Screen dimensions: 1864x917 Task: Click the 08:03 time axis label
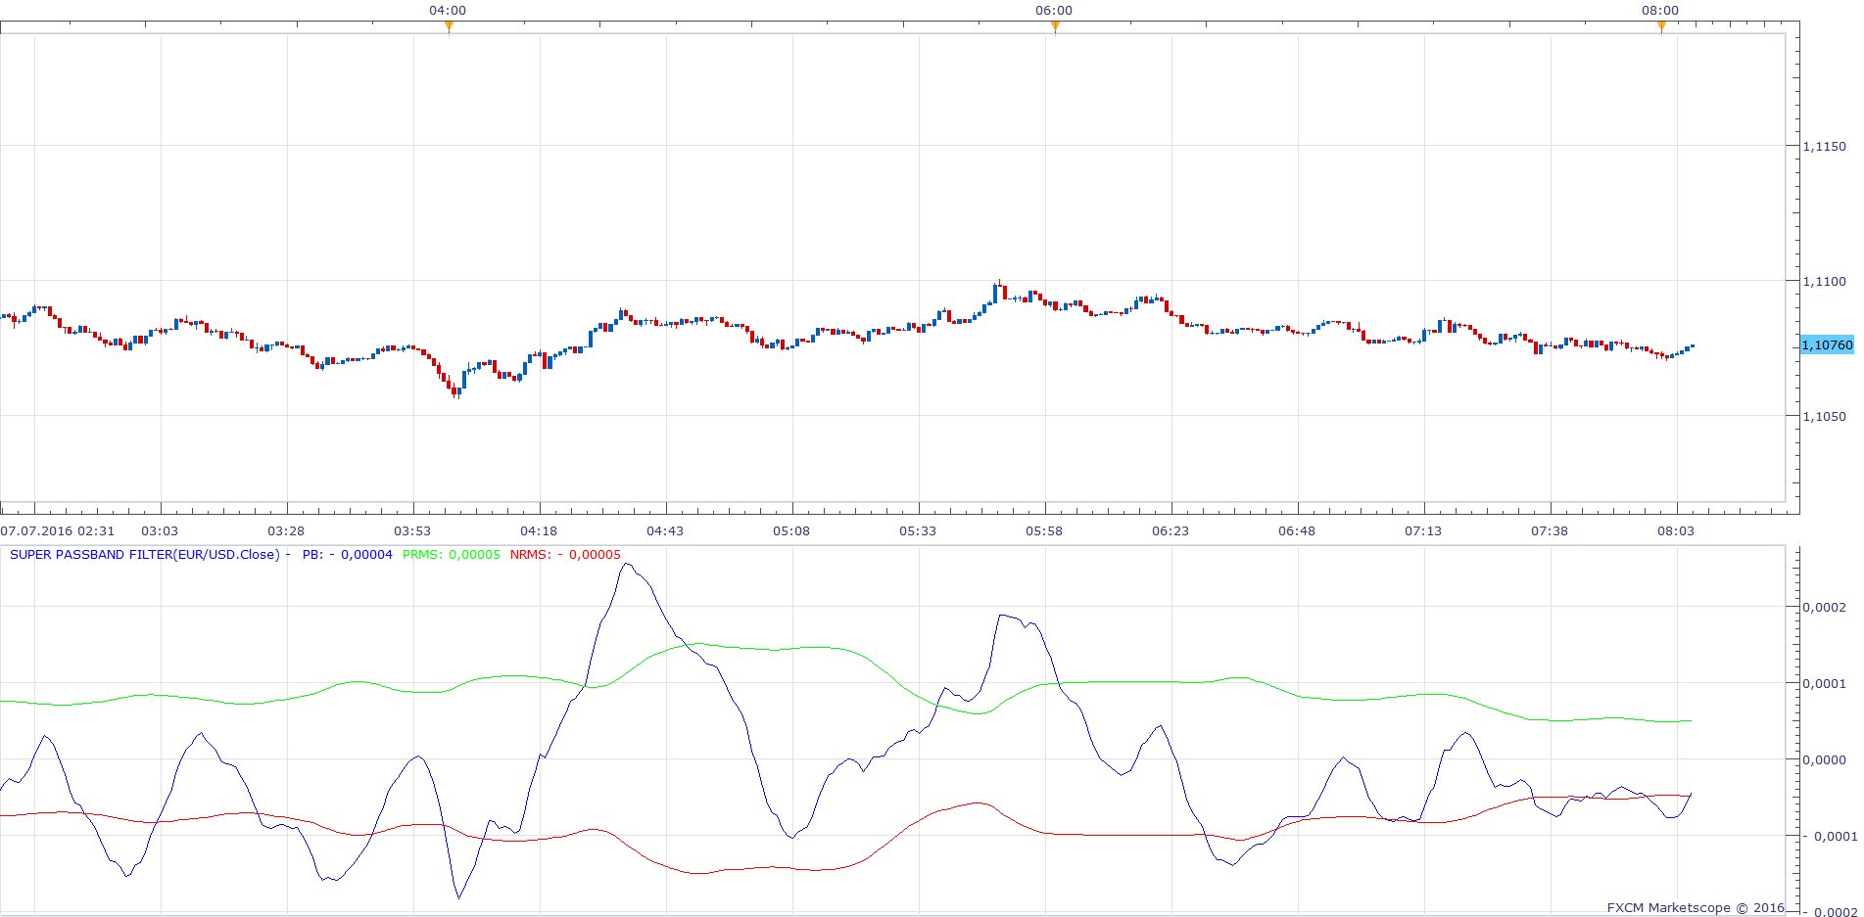pyautogui.click(x=1676, y=531)
